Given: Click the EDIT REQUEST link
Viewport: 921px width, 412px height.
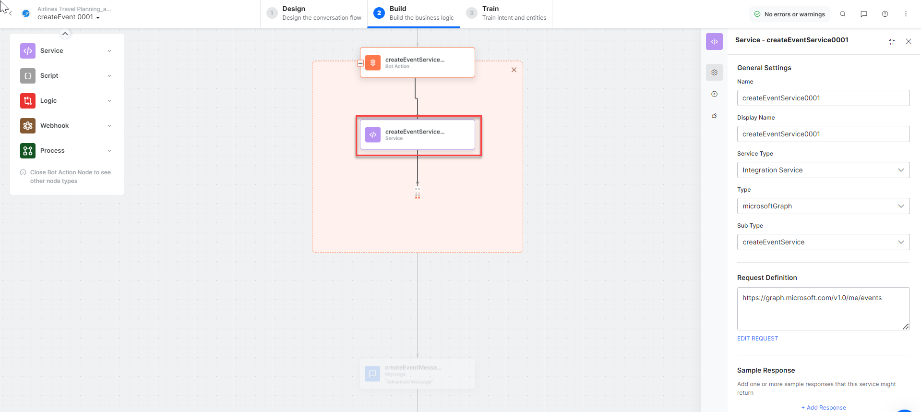Looking at the screenshot, I should tap(757, 339).
